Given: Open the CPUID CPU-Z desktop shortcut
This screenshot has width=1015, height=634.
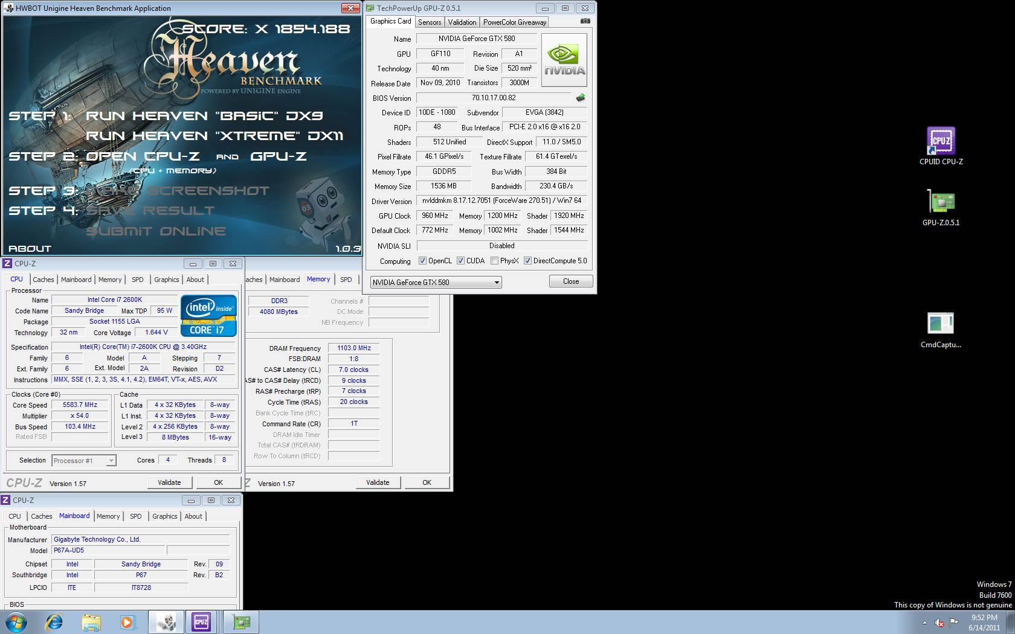Looking at the screenshot, I should click(941, 146).
